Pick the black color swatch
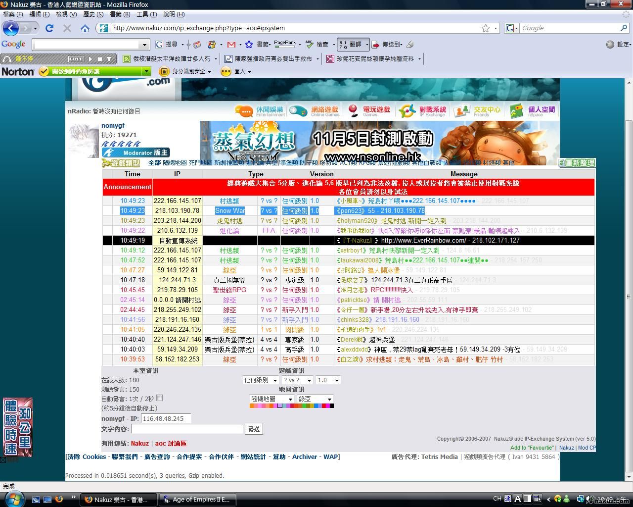 (332, 406)
